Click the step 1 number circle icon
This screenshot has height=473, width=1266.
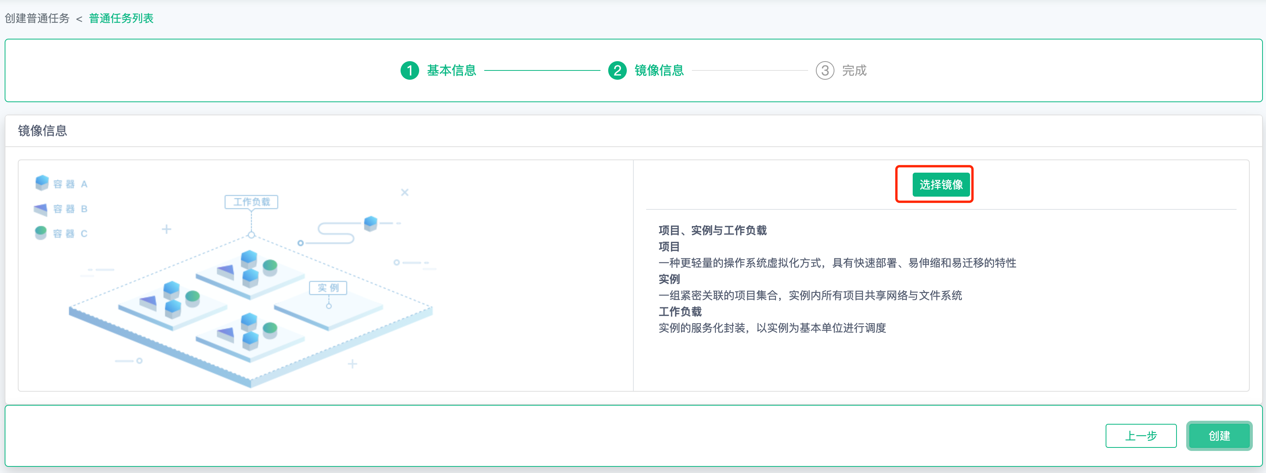tap(409, 70)
